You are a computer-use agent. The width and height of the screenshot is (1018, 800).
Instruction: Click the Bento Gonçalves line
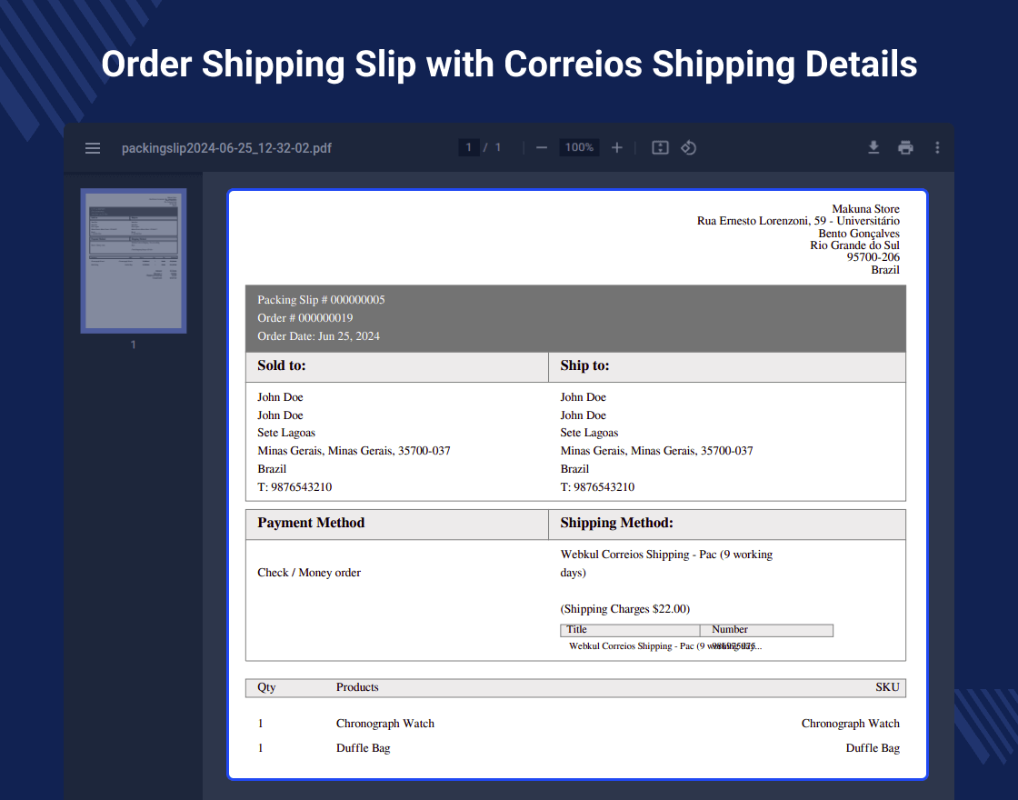point(858,233)
